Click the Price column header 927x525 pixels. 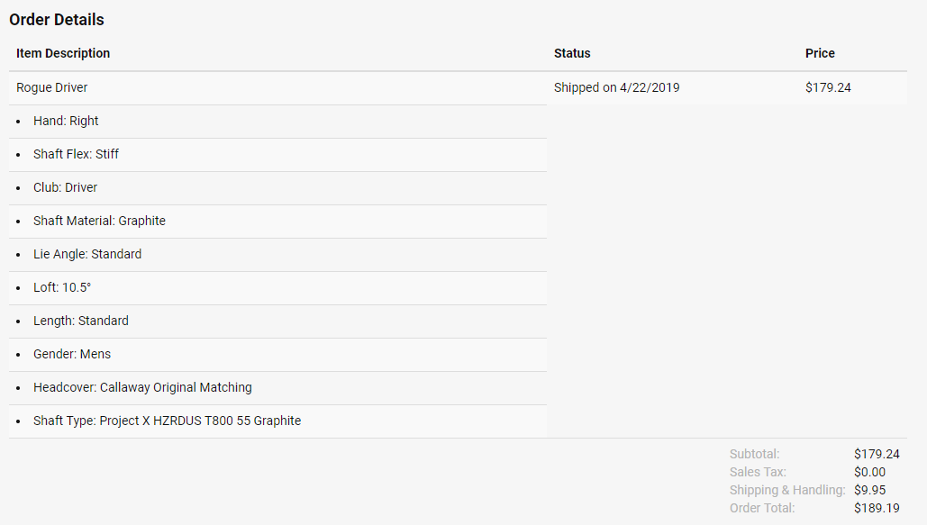tap(820, 53)
